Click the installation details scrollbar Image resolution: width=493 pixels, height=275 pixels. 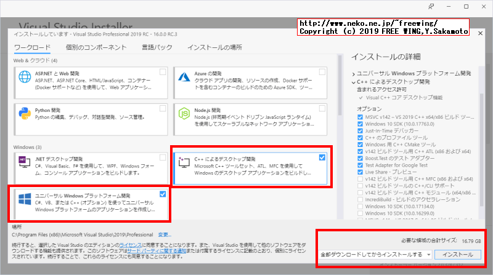click(x=481, y=150)
